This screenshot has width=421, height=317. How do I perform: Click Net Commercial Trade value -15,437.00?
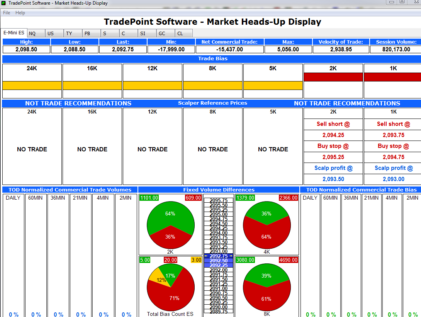229,49
